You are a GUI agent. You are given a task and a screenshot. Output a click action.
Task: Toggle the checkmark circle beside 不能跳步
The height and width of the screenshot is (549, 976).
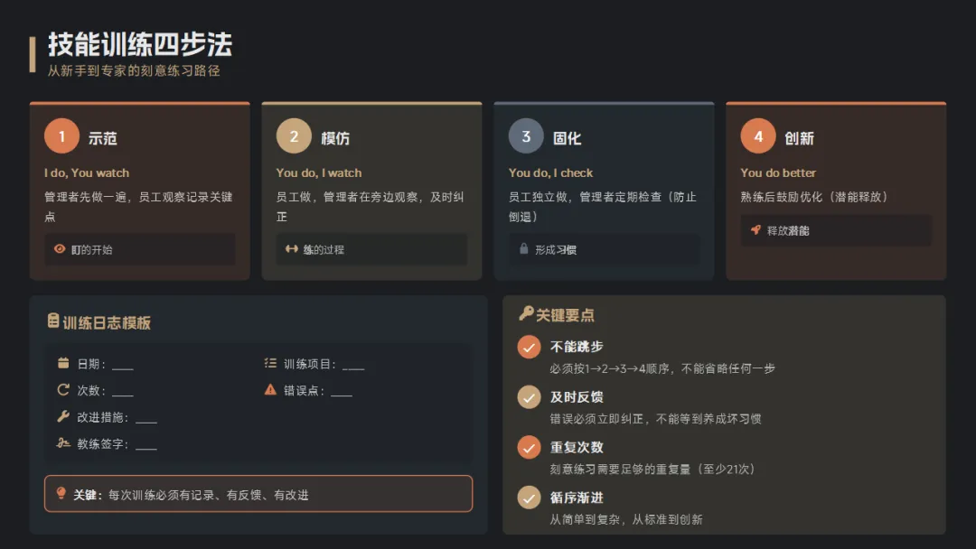529,347
